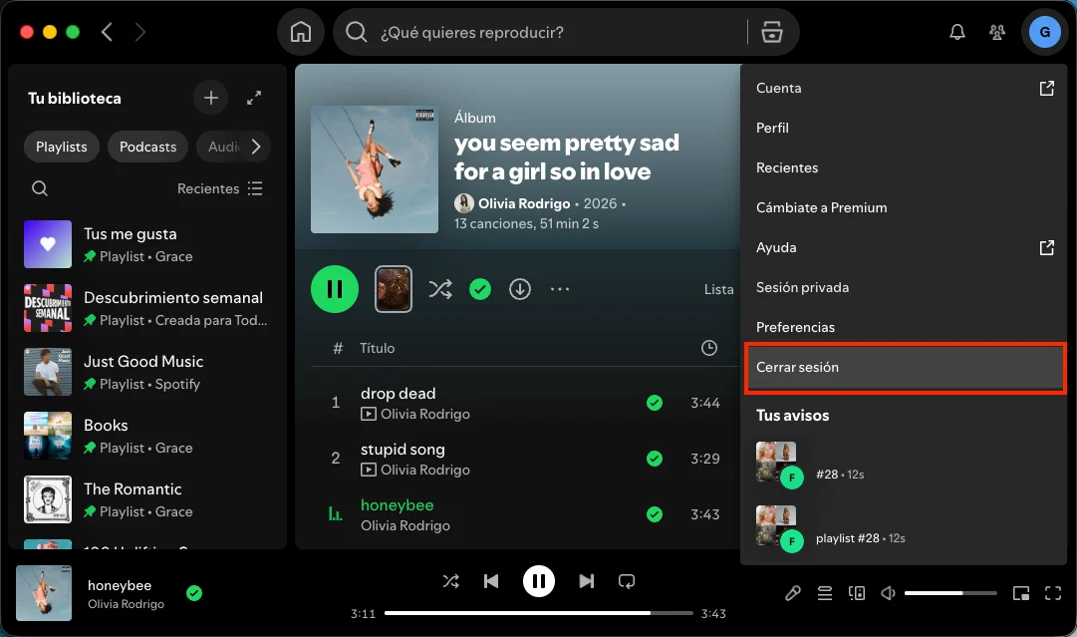Open the Books playlist
The image size is (1077, 637).
point(147,436)
